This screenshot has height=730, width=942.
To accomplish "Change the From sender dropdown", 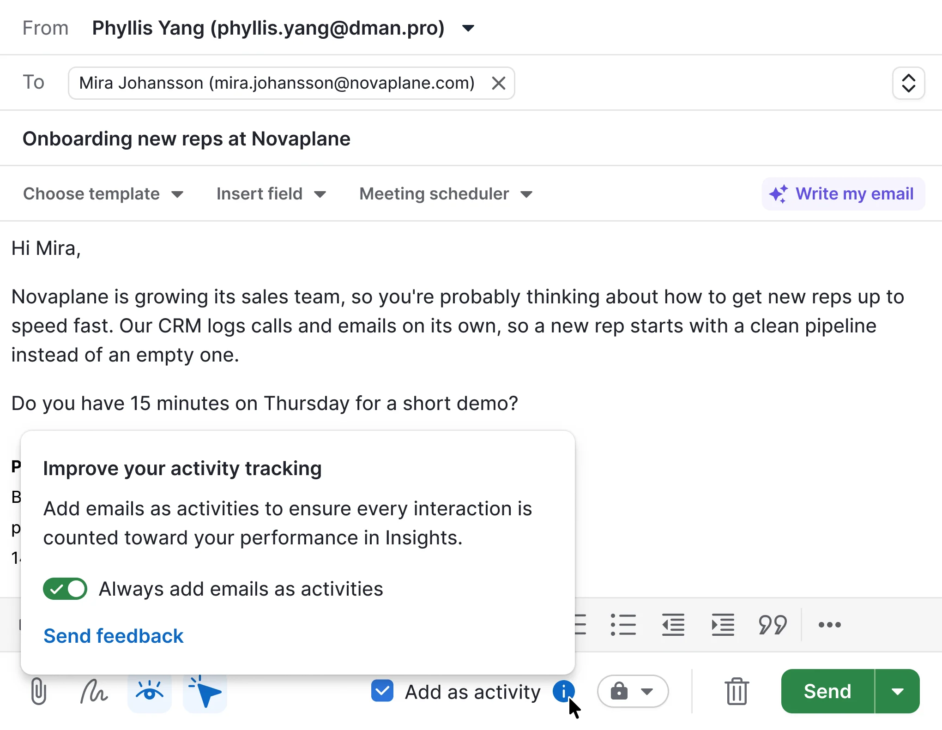I will click(x=283, y=28).
